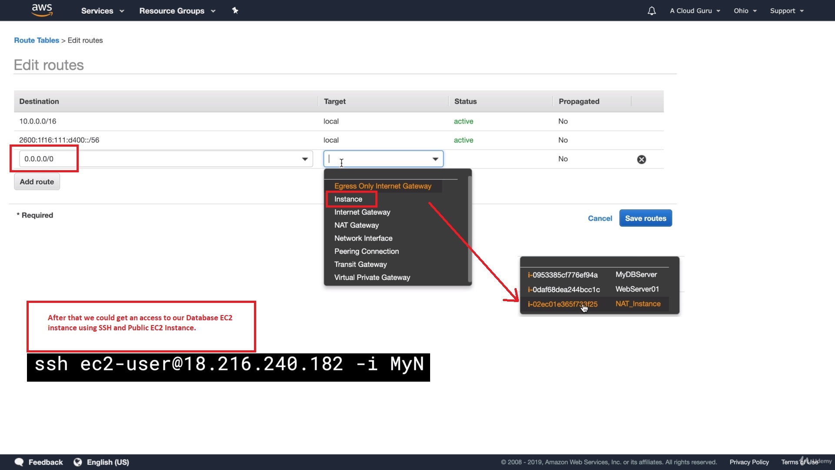The height and width of the screenshot is (470, 835).
Task: Click the English (US) globe icon
Action: [x=78, y=462]
